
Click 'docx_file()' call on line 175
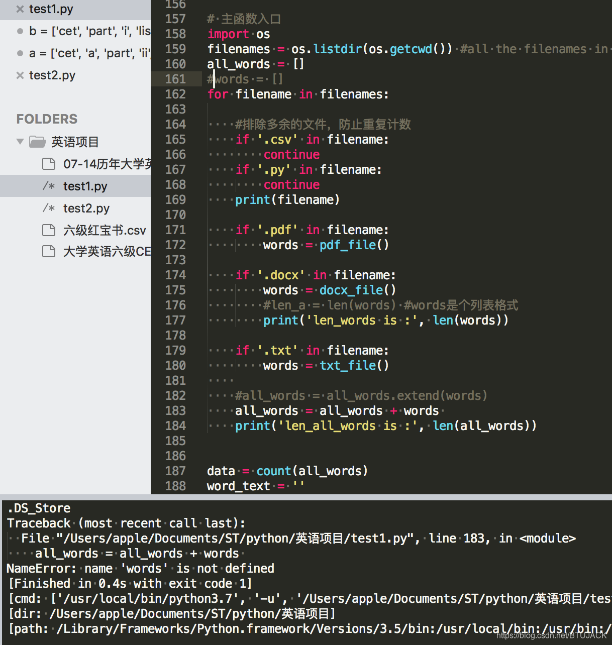point(358,290)
